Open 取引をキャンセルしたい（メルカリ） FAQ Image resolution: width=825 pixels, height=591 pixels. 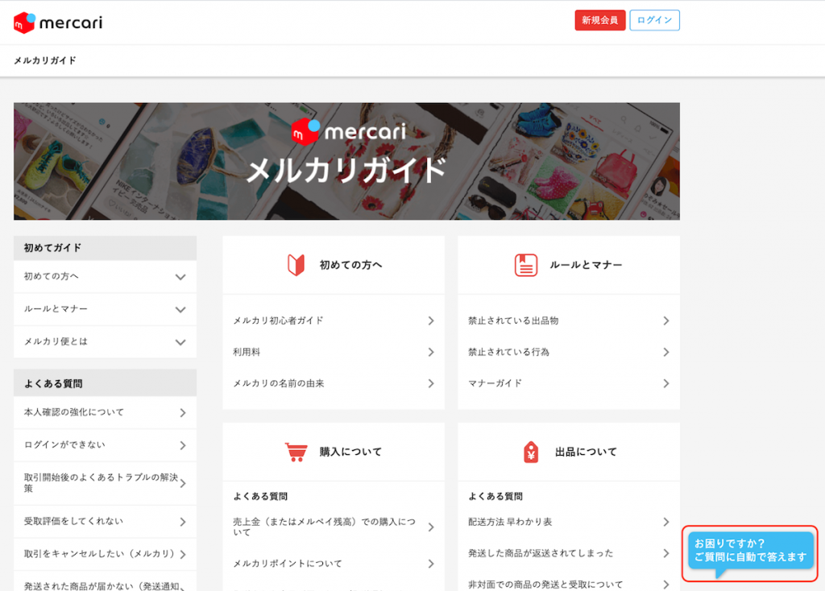click(x=106, y=554)
